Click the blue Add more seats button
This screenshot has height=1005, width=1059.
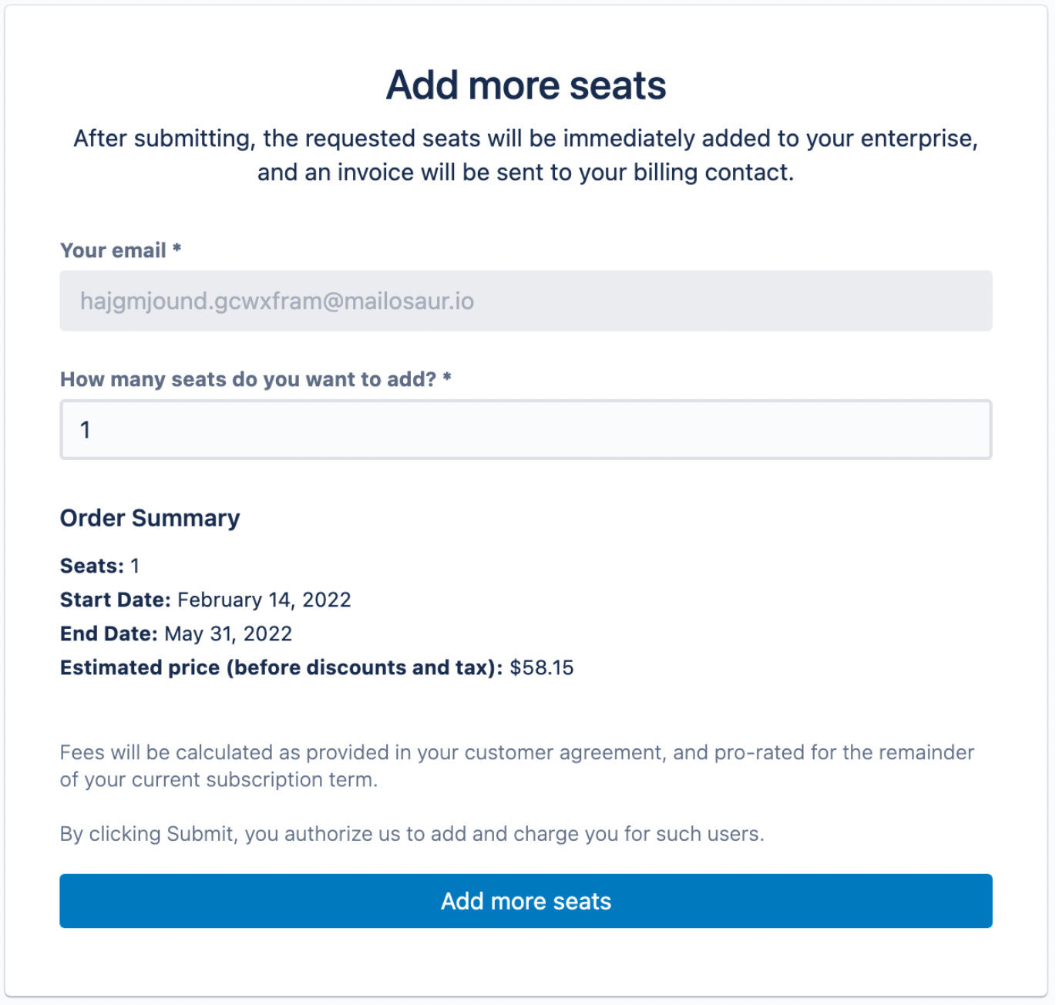526,901
